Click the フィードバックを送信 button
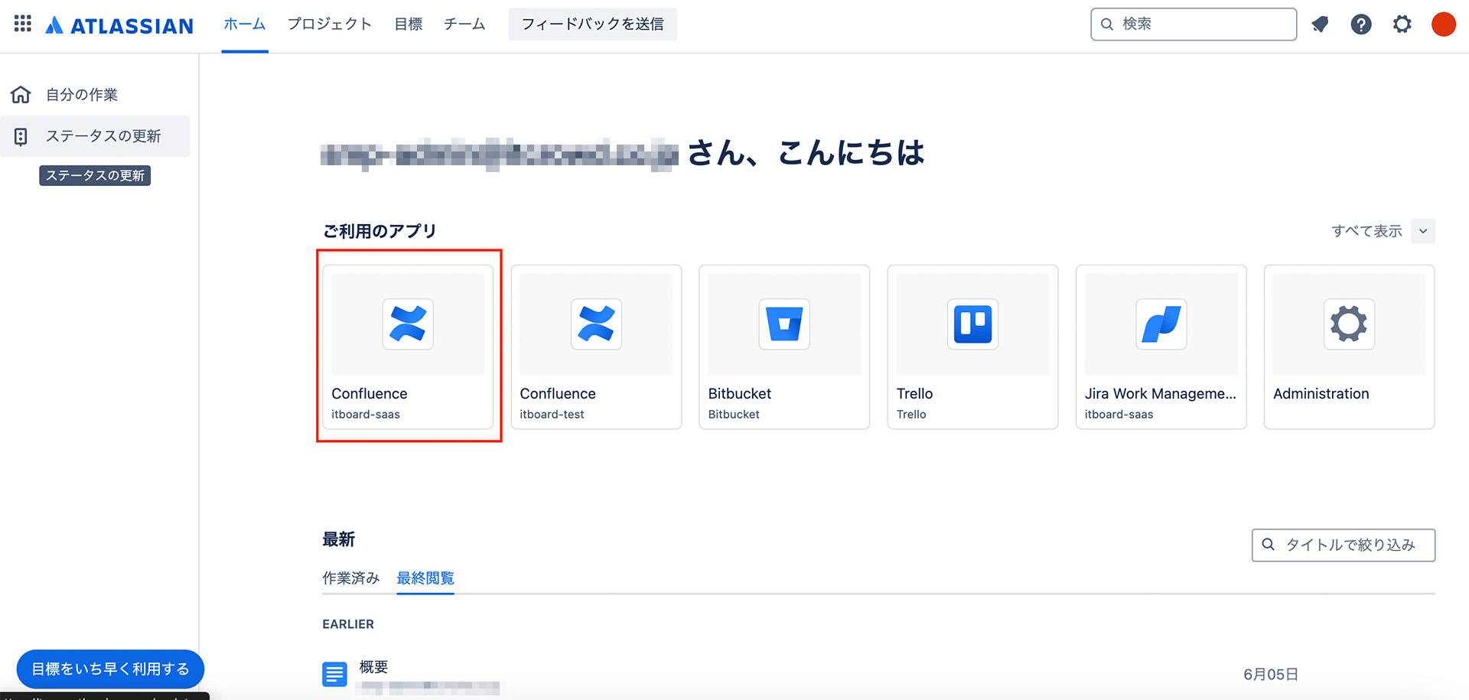This screenshot has width=1469, height=700. pyautogui.click(x=592, y=24)
